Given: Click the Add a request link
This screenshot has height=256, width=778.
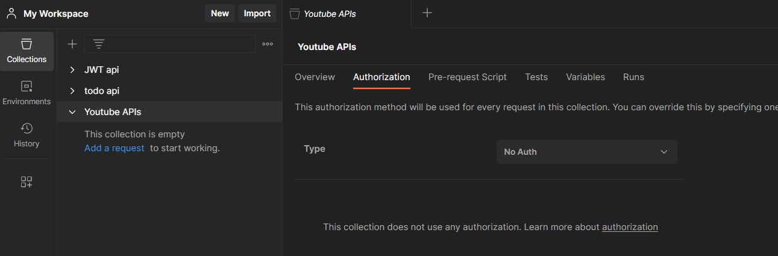Looking at the screenshot, I should [x=115, y=148].
